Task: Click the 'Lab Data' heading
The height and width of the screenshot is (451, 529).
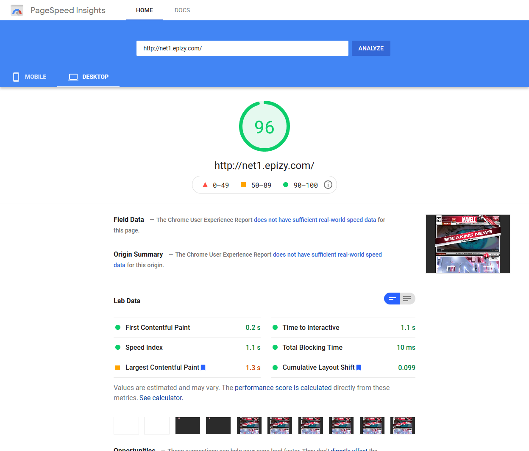Action: [127, 301]
